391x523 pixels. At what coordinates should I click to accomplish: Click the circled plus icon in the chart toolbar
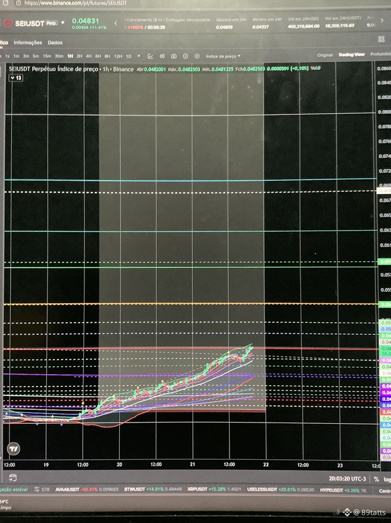[x=185, y=56]
